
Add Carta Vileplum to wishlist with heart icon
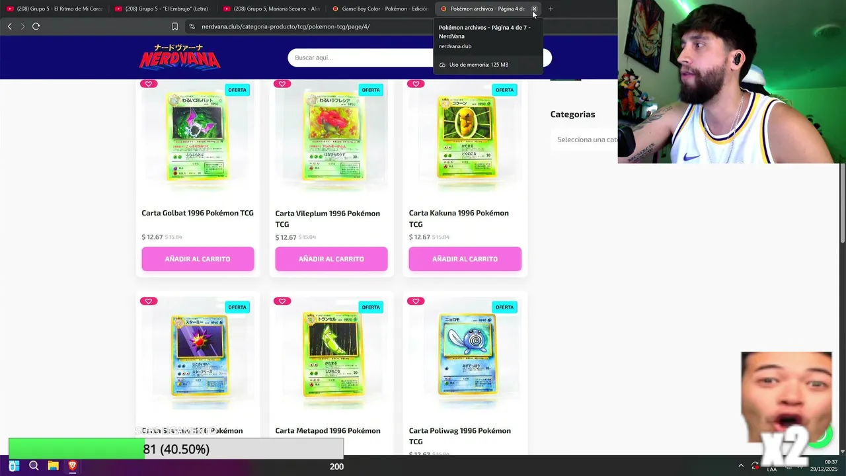282,84
